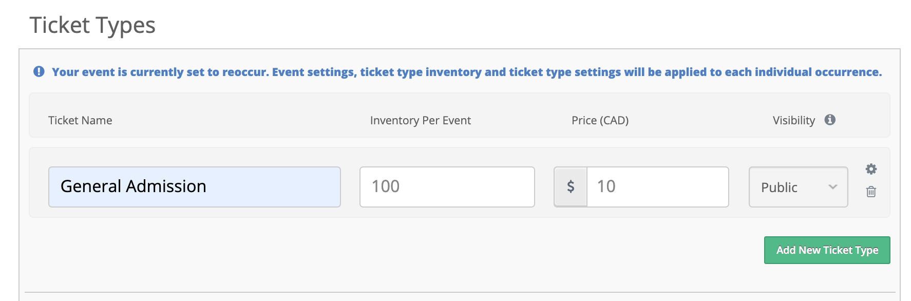The height and width of the screenshot is (301, 911).
Task: Open ticket settings with the gear icon
Action: pyautogui.click(x=871, y=169)
